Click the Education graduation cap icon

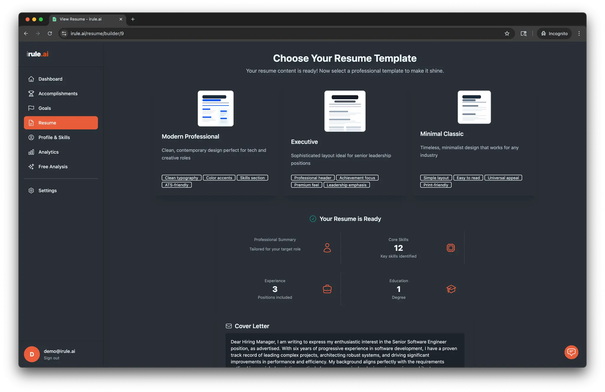(451, 289)
